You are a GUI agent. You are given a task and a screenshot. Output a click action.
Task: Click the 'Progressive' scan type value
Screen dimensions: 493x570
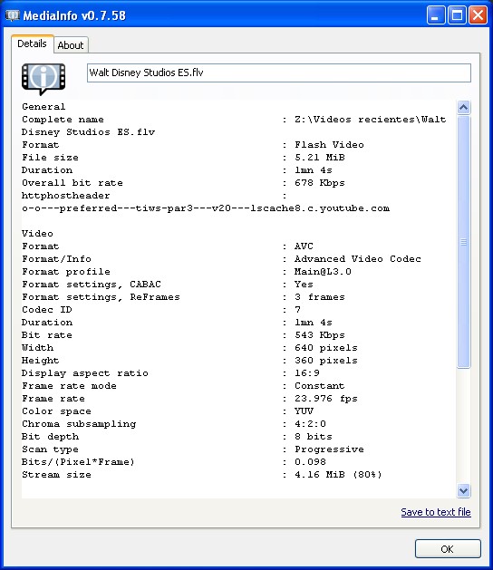(329, 449)
